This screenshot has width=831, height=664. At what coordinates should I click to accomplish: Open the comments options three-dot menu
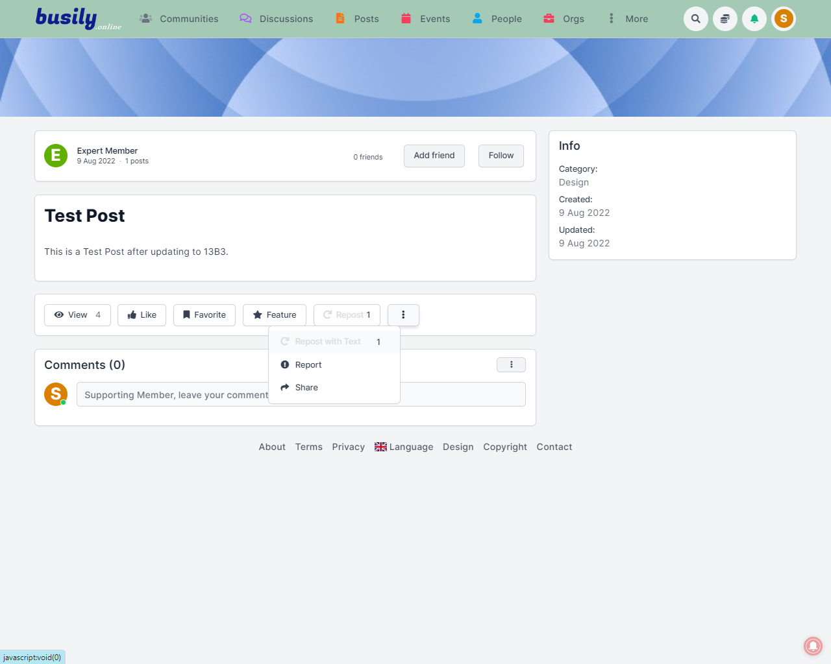click(511, 365)
